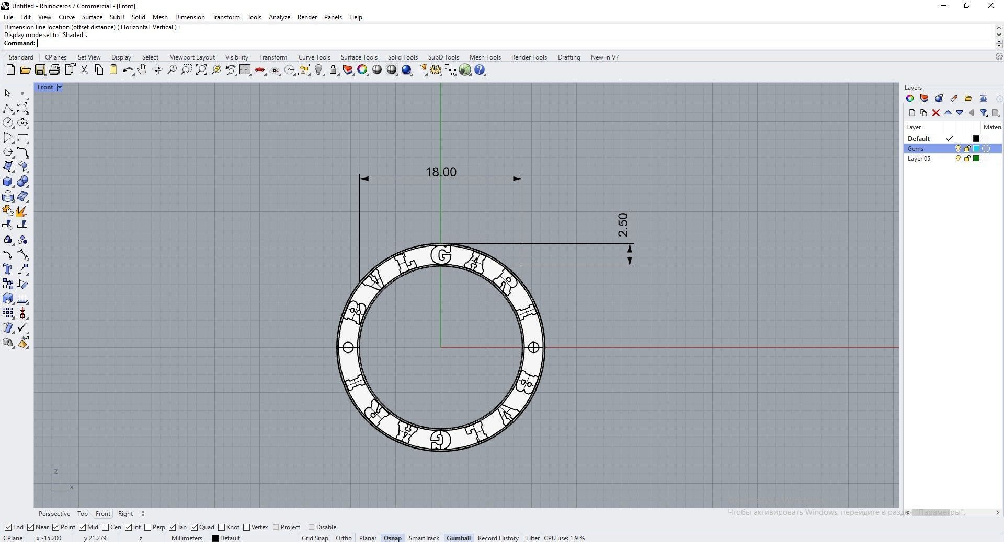
Task: Toggle the Point osnap checkbox
Action: (56, 527)
